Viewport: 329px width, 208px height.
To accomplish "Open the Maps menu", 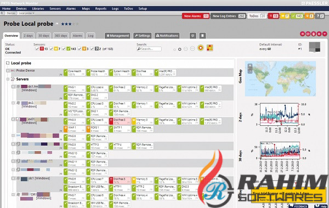I will [86, 9].
